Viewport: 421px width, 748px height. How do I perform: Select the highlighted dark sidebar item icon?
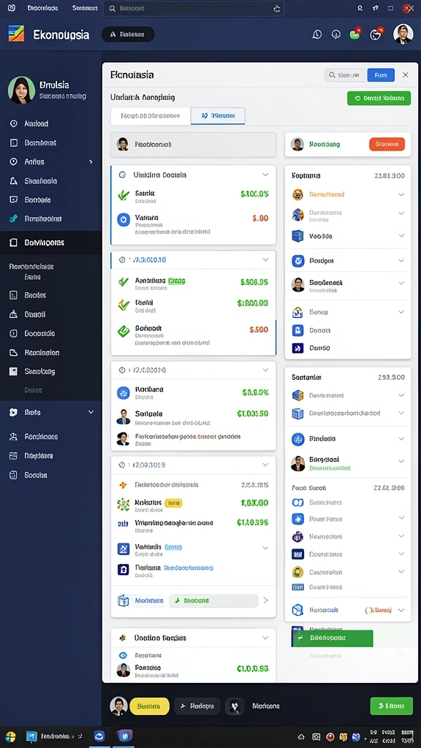15,243
